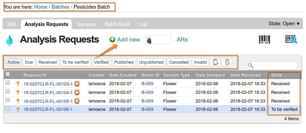Click the Active filter button
The width and height of the screenshot is (306, 133).
coord(13,62)
